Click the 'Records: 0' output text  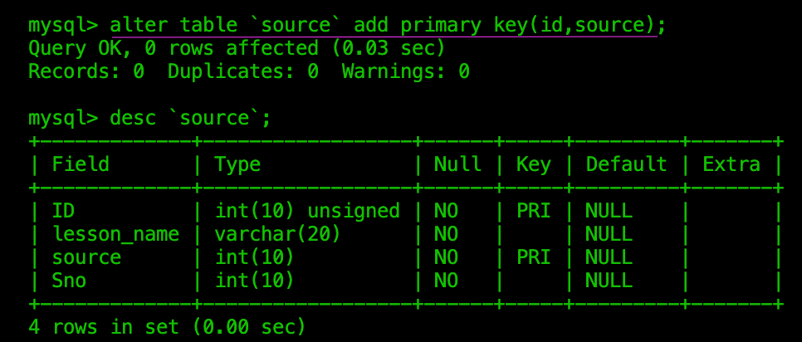coord(86,71)
